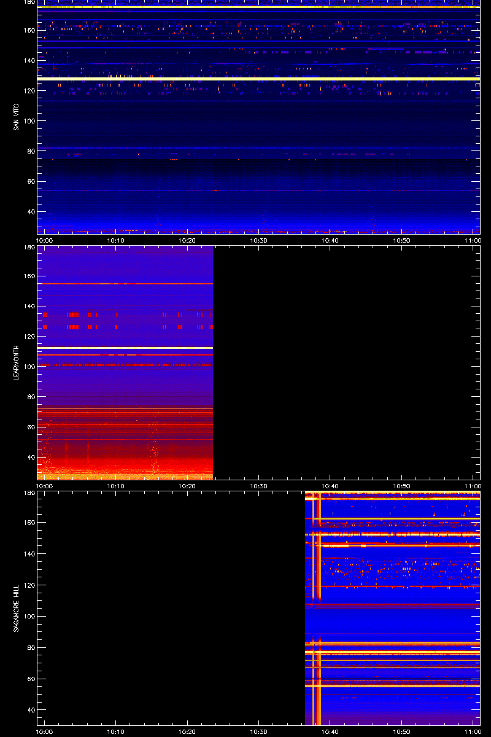
Task: Select the Sagamore Hill spectrogram data region
Action: point(392,608)
